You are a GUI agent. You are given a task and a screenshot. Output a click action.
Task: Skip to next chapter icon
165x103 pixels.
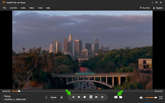pos(102,97)
